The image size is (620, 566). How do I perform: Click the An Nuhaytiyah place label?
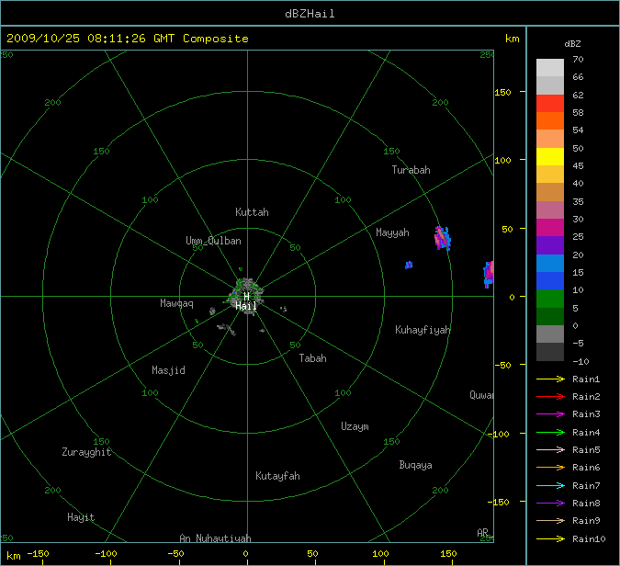tap(215, 538)
